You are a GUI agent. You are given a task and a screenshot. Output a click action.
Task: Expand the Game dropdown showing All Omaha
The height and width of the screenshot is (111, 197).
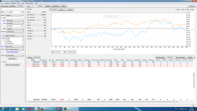pos(15,21)
